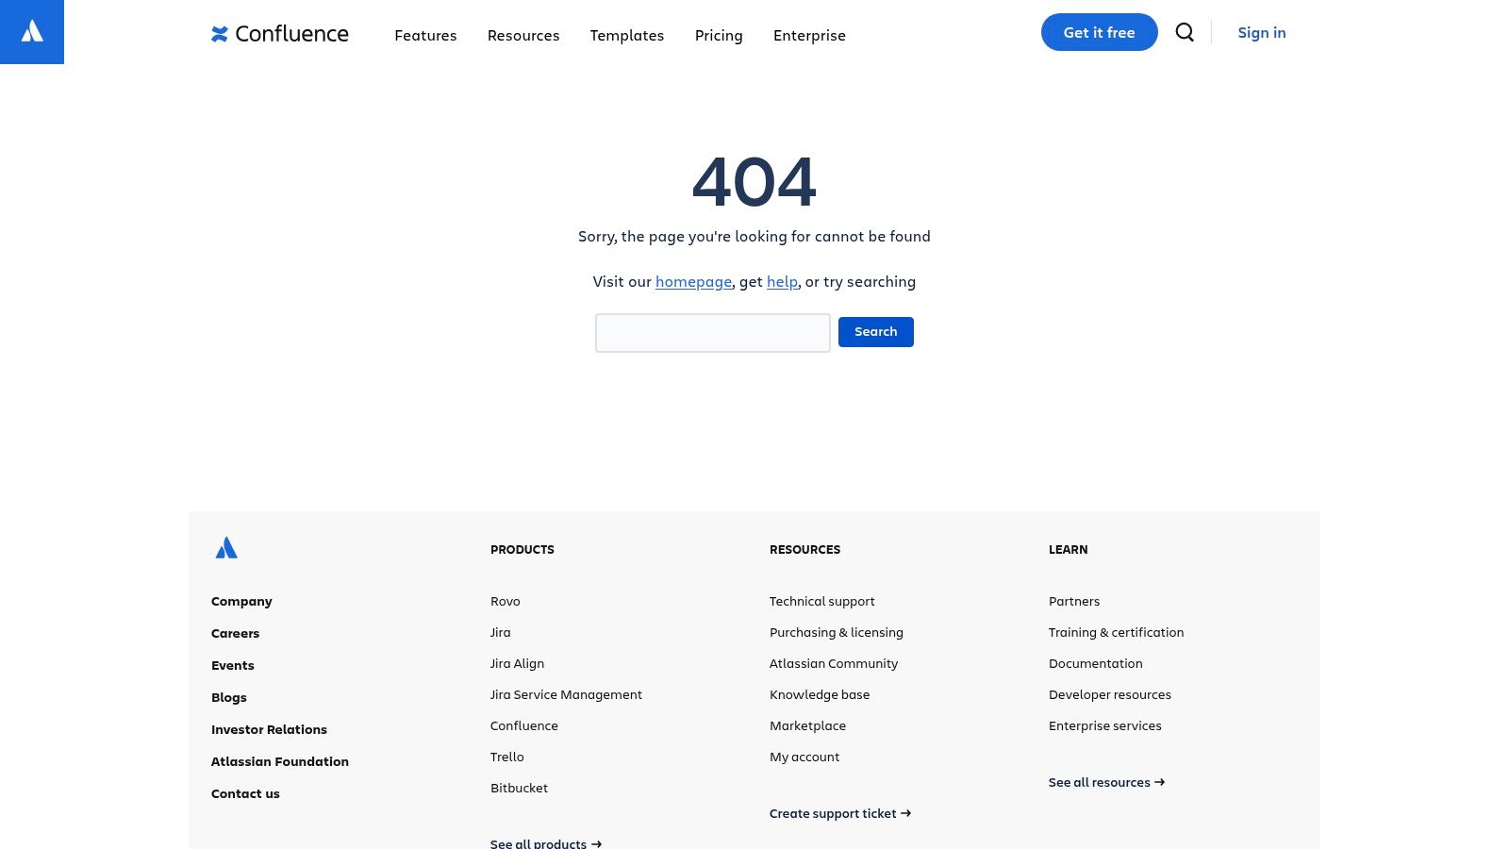Open the Contact us link
Image resolution: width=1509 pixels, height=849 pixels.
(245, 793)
